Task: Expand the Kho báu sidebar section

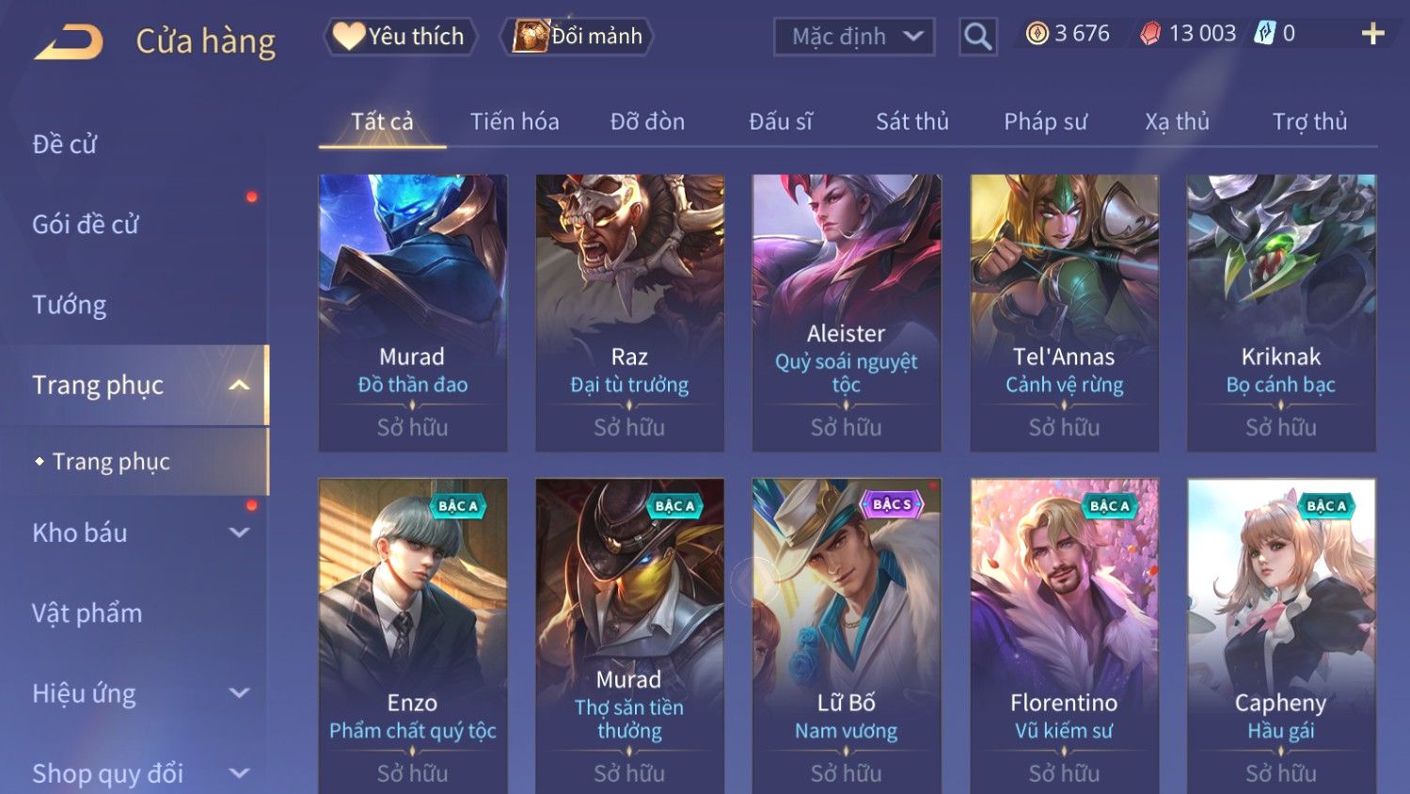Action: [240, 532]
